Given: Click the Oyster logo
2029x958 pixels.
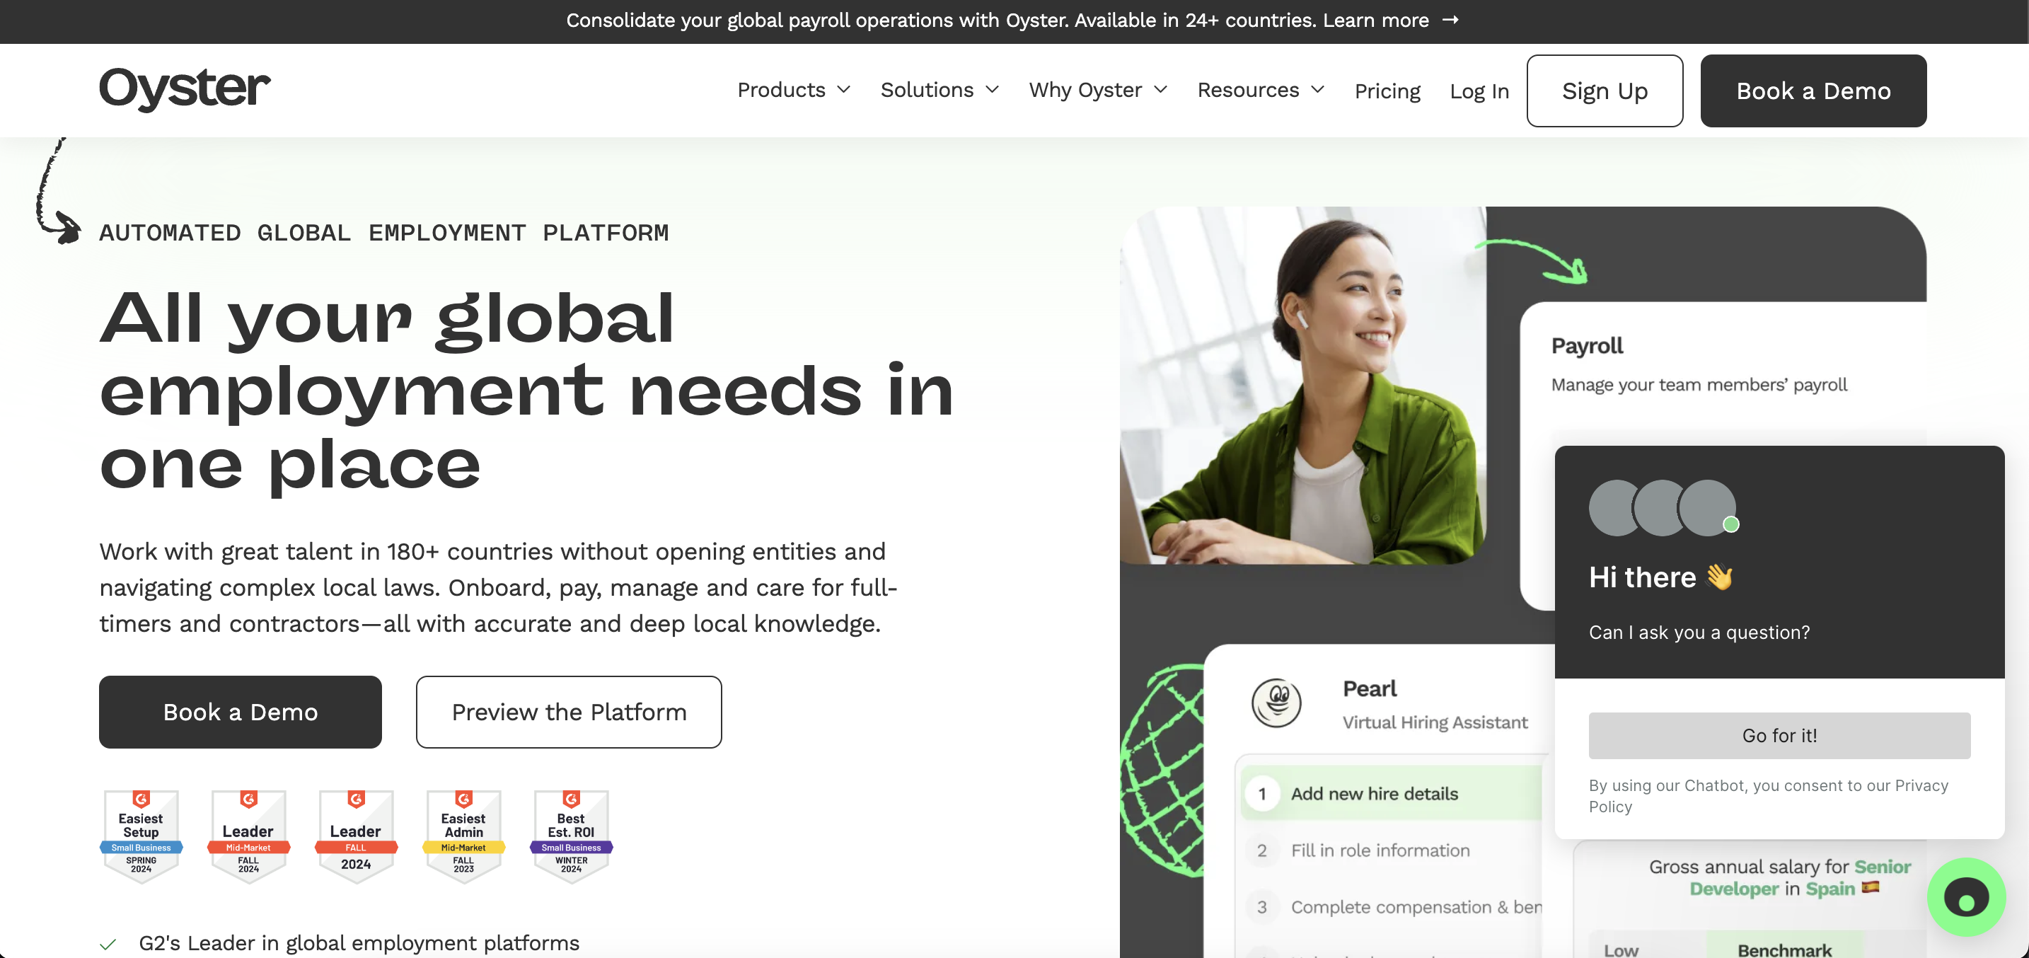Looking at the screenshot, I should pyautogui.click(x=185, y=89).
